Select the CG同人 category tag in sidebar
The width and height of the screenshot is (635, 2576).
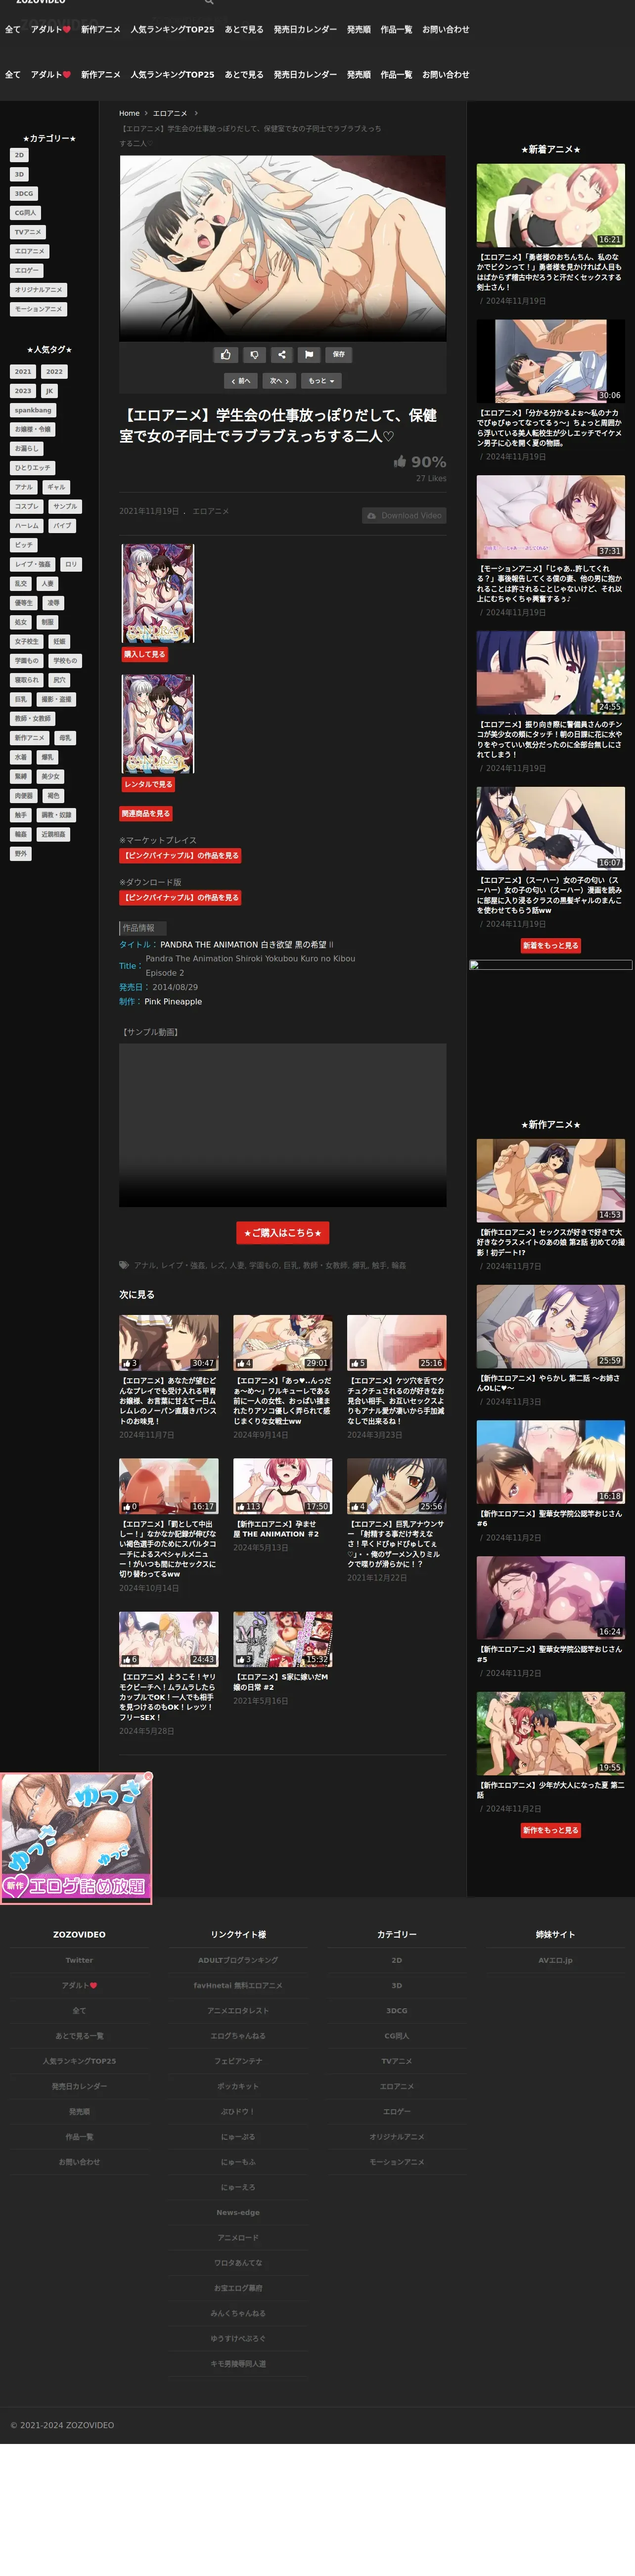25,213
